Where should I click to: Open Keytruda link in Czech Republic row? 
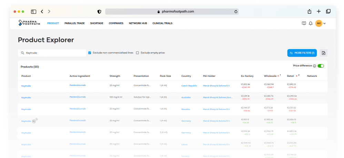26,86
